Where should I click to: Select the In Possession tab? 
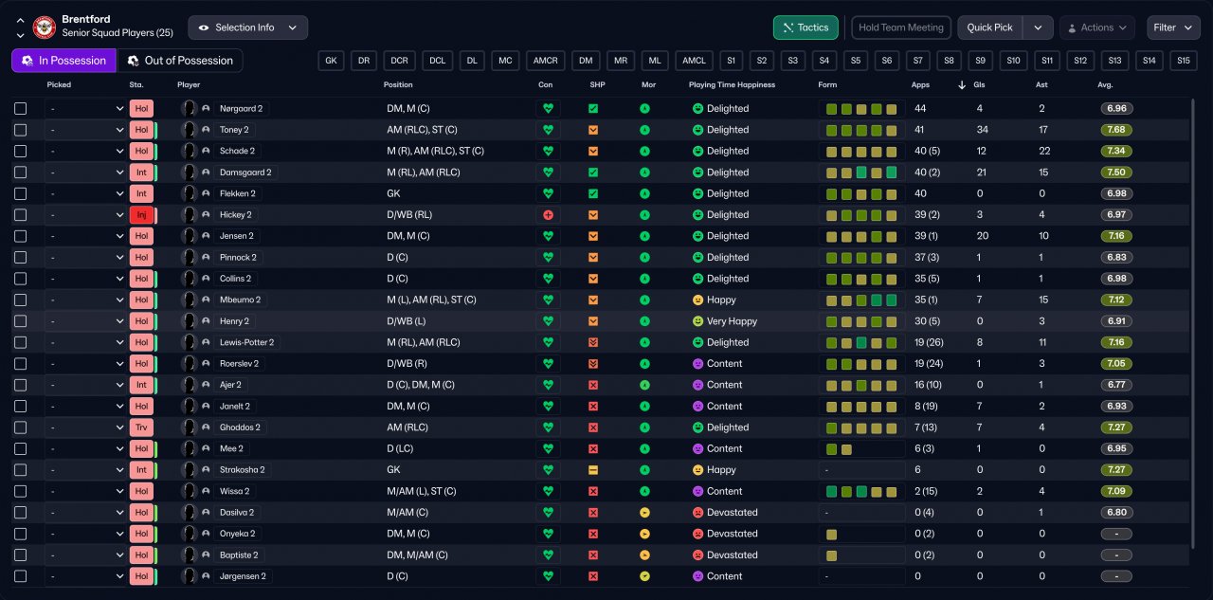click(x=63, y=61)
